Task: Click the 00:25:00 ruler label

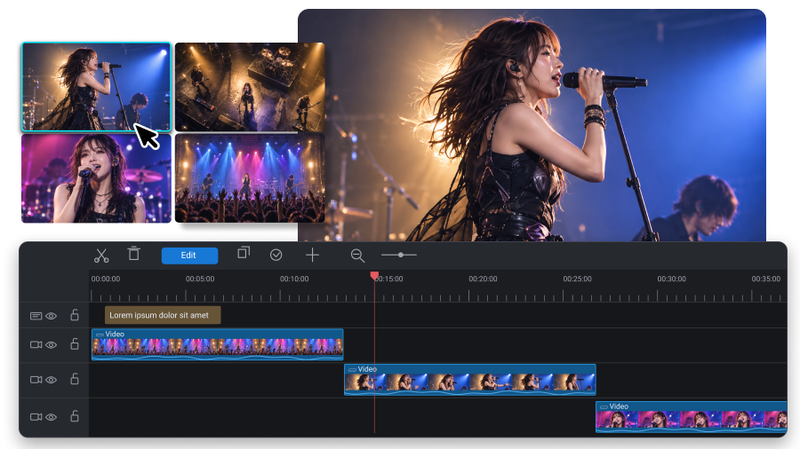Action: 578,279
